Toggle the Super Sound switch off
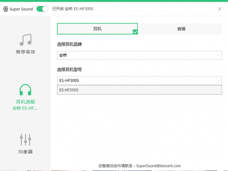228x171 pixels. point(42,9)
